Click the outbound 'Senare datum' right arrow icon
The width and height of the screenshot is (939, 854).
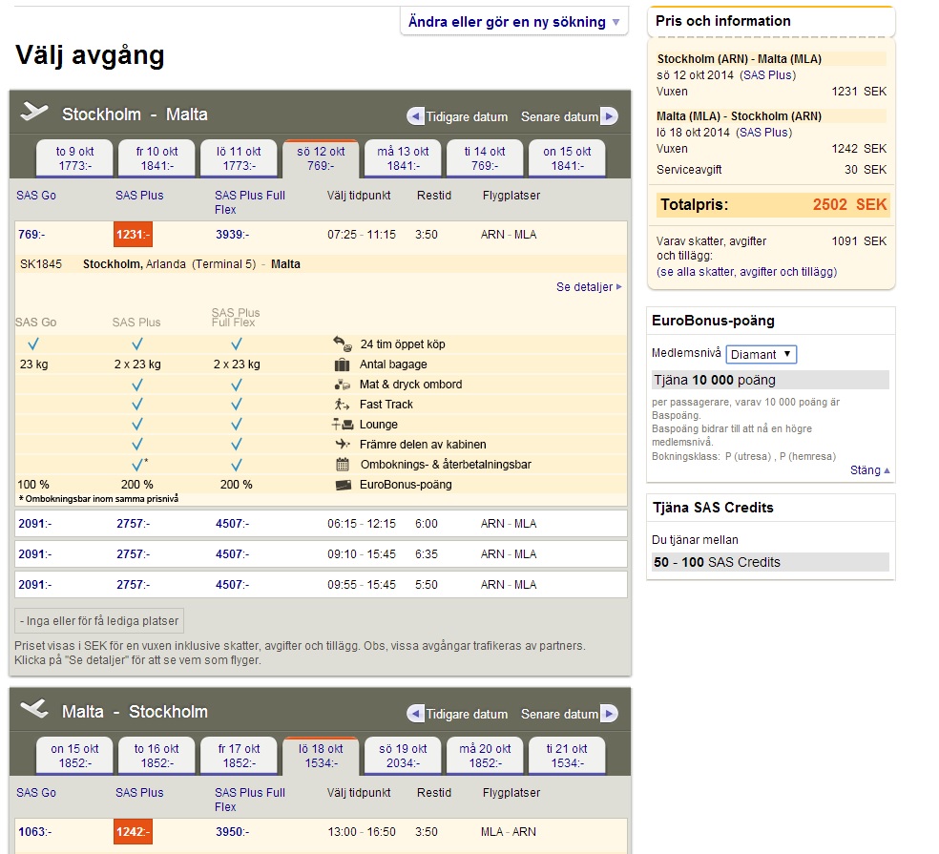click(609, 116)
